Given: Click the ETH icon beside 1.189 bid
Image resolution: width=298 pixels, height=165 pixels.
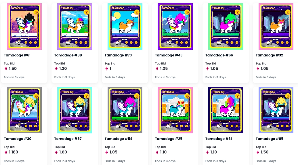Looking at the screenshot, I should (6, 152).
